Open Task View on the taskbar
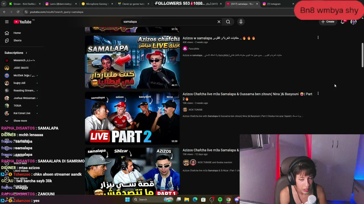The width and height of the screenshot is (364, 204). [178, 199]
